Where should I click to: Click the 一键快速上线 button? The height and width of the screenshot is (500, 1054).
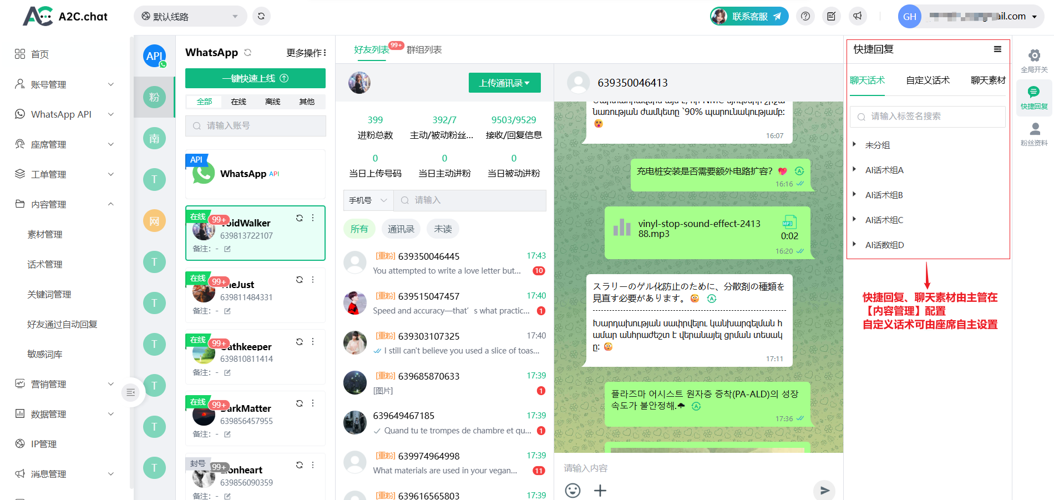(x=255, y=78)
